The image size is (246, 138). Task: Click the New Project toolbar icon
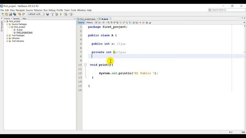coord(7,14)
